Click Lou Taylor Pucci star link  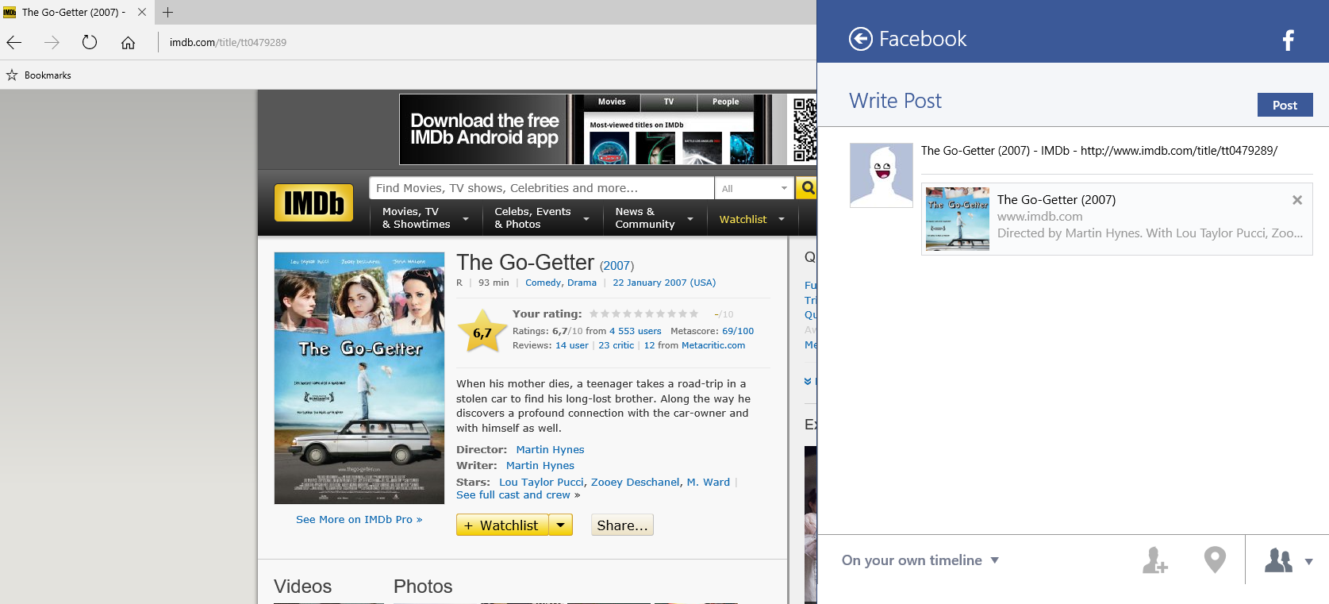541,482
